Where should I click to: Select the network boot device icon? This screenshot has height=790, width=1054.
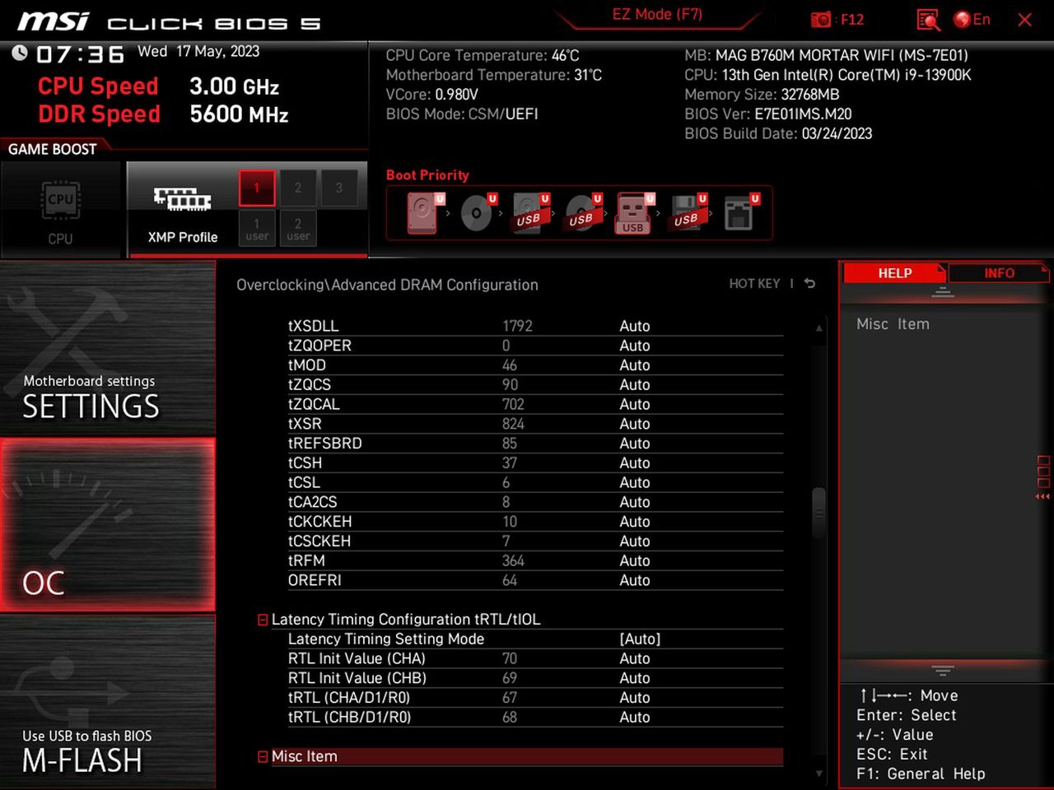pyautogui.click(x=740, y=213)
